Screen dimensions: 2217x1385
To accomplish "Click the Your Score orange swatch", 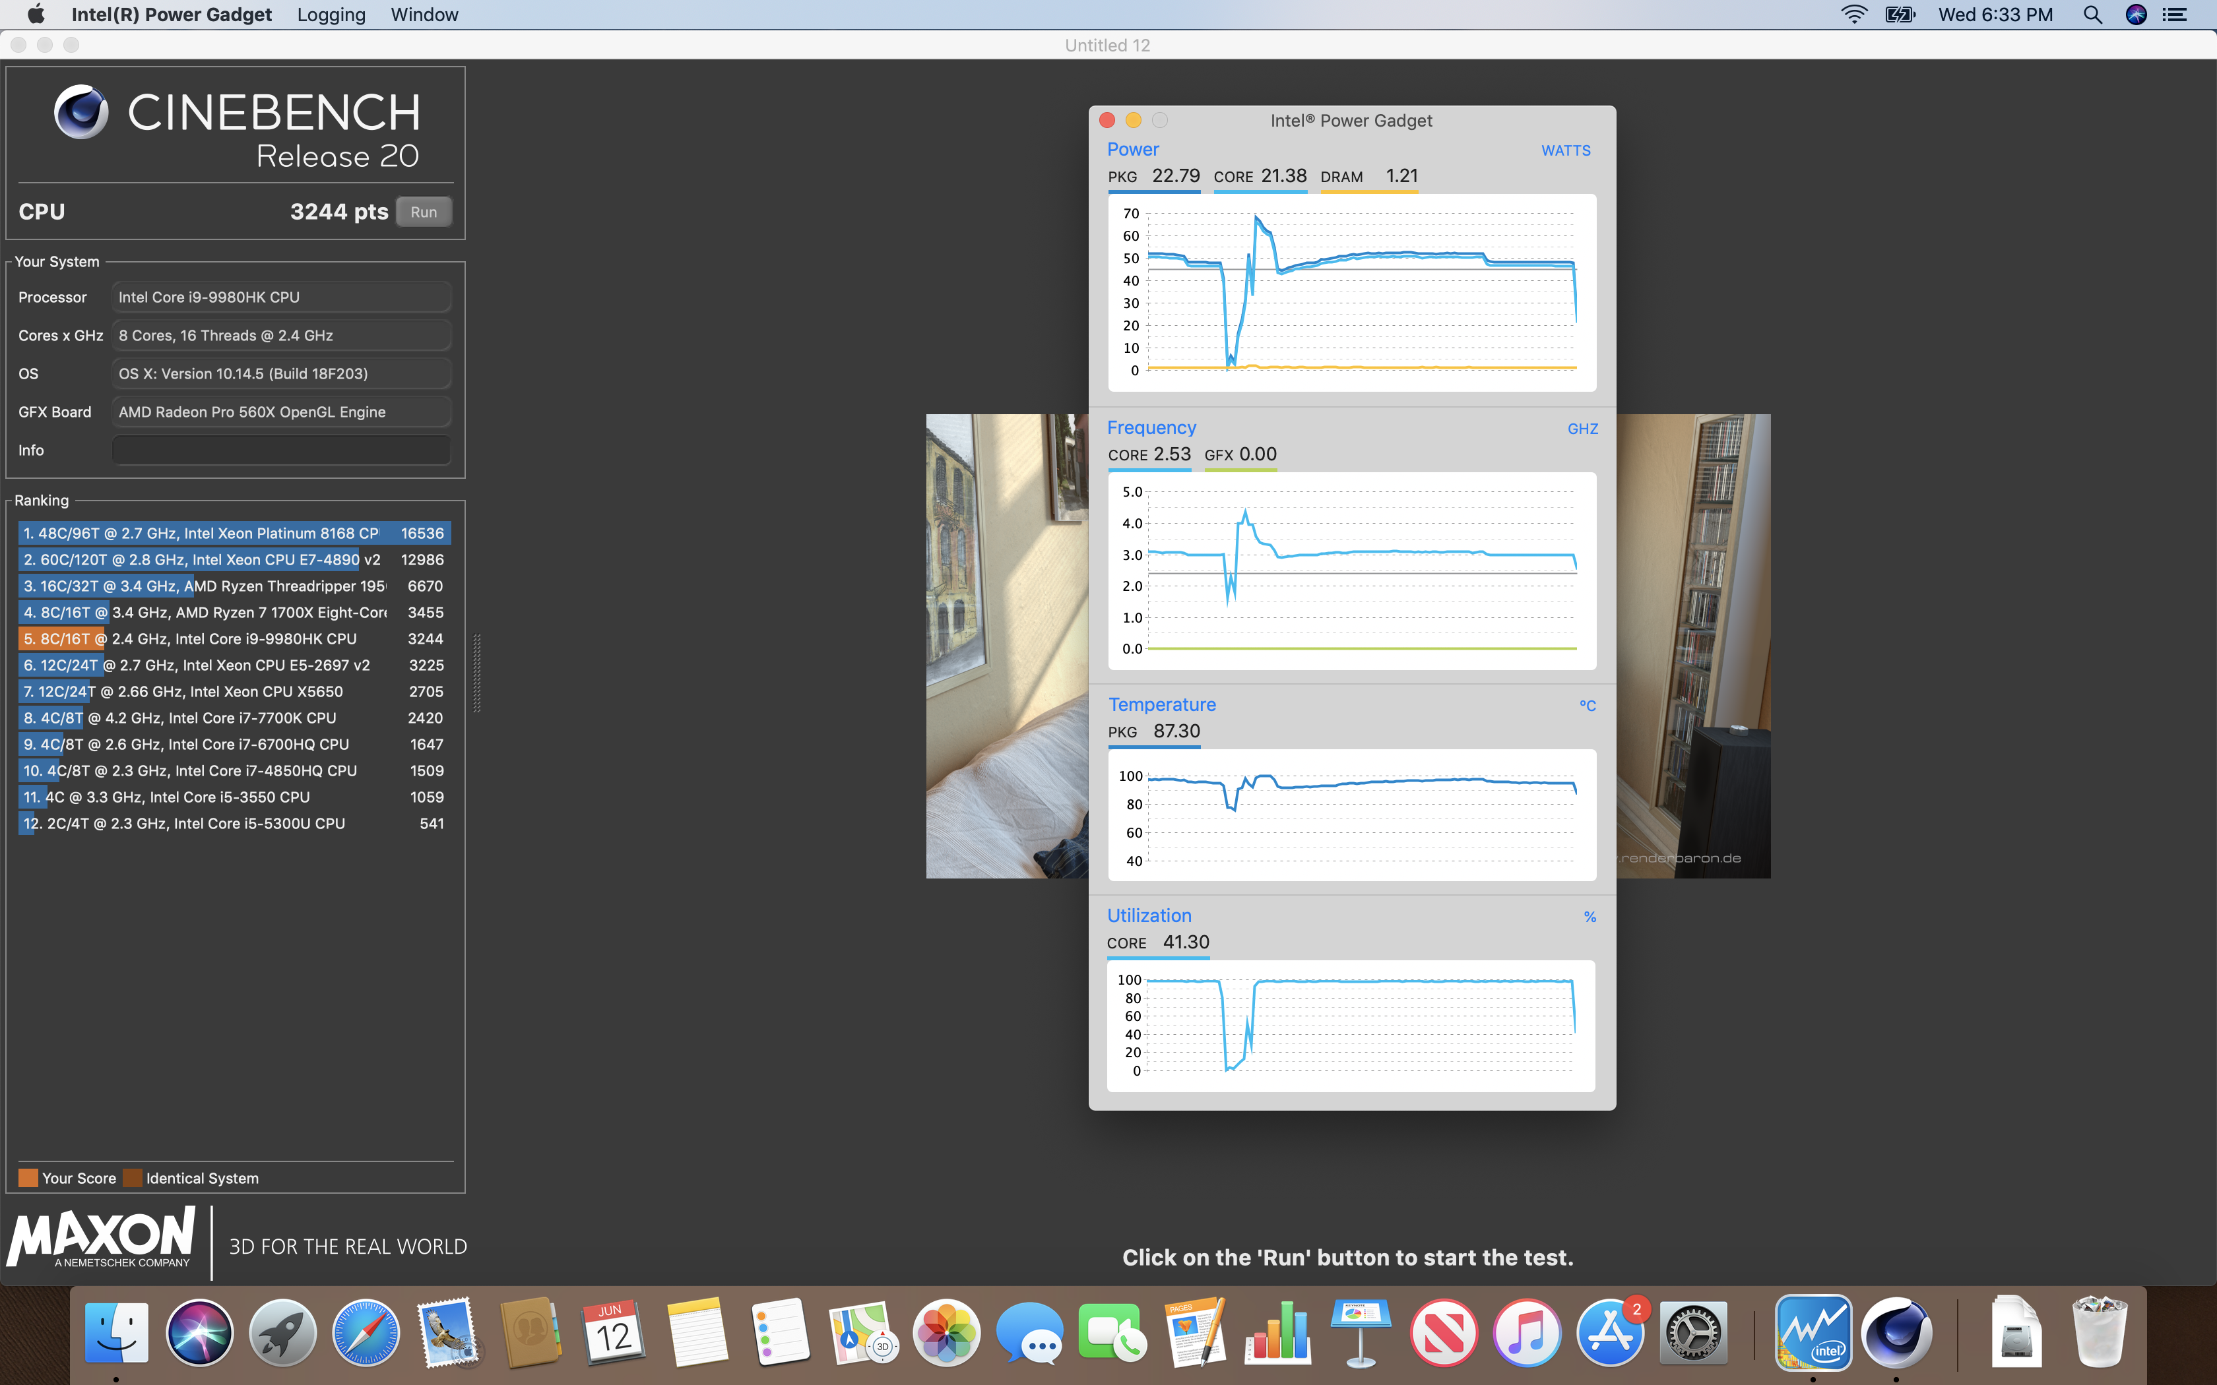I will coord(28,1178).
